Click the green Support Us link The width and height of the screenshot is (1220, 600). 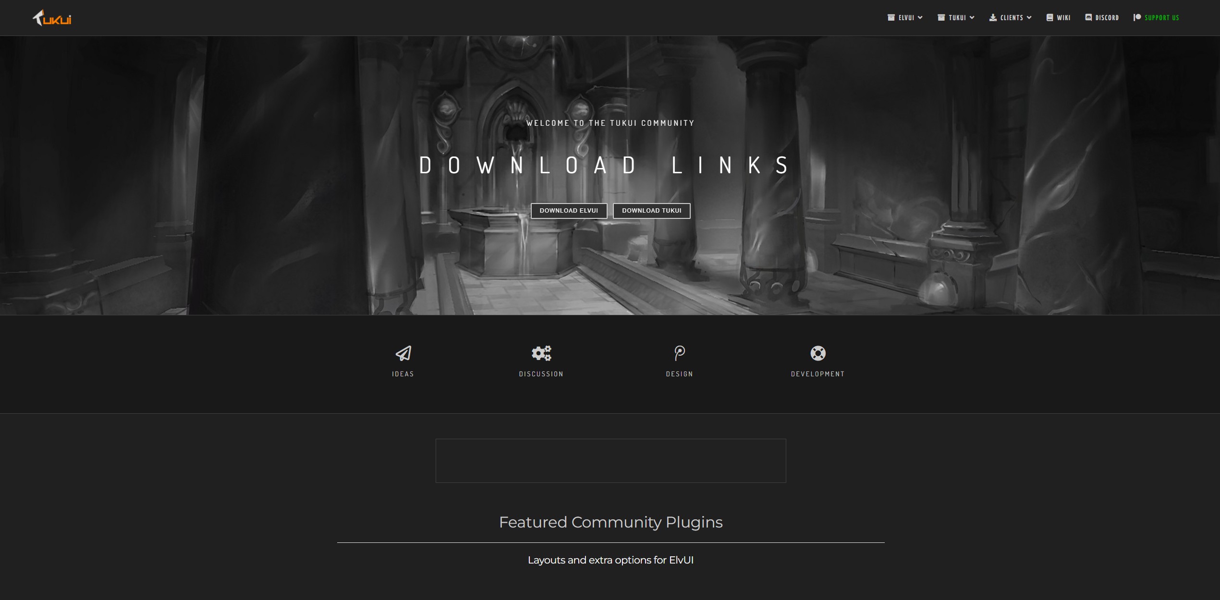(1161, 17)
